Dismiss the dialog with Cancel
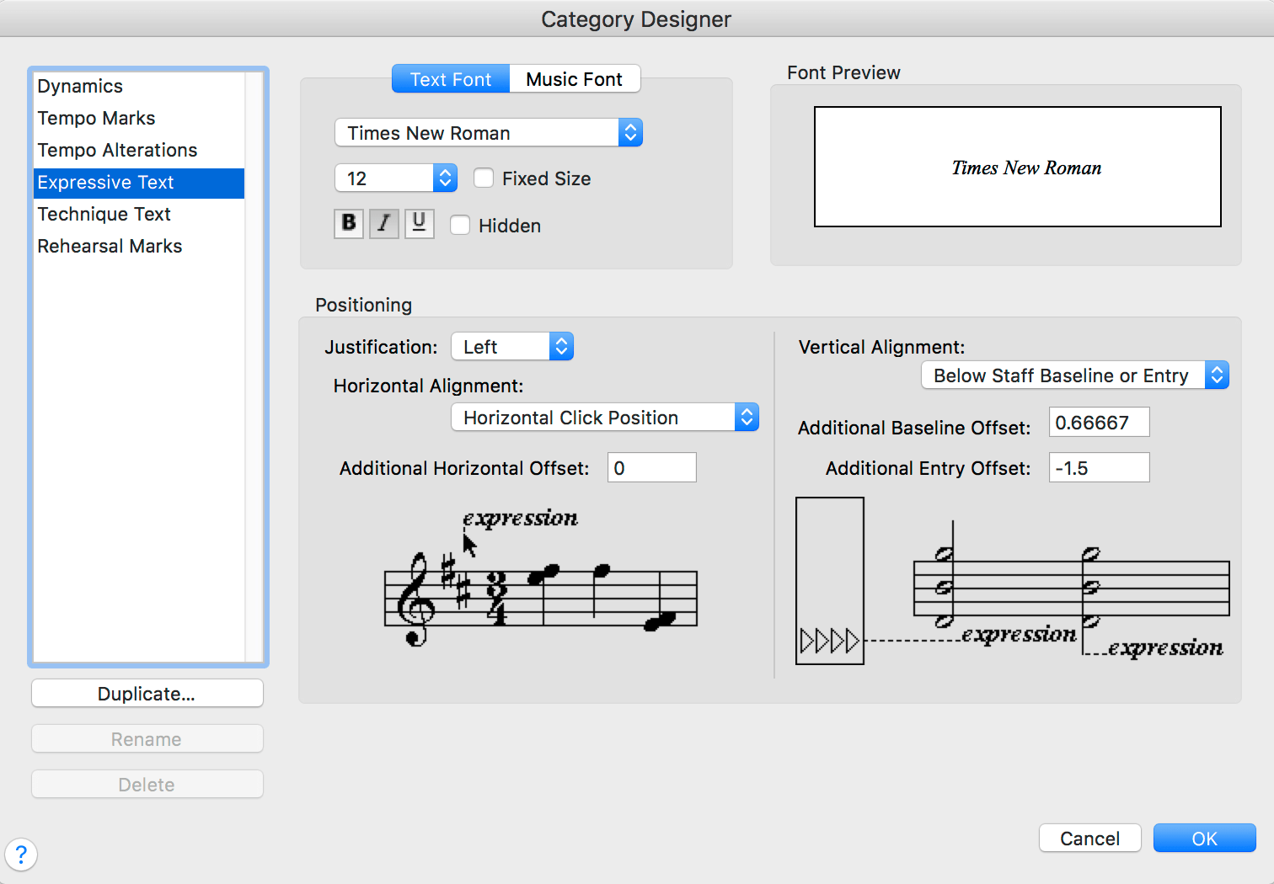The image size is (1274, 884). tap(1089, 838)
